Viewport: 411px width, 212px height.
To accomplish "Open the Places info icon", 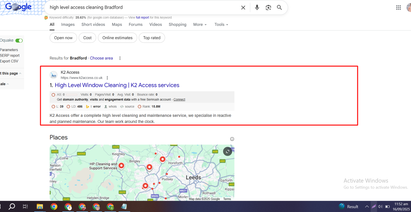I will tap(232, 139).
